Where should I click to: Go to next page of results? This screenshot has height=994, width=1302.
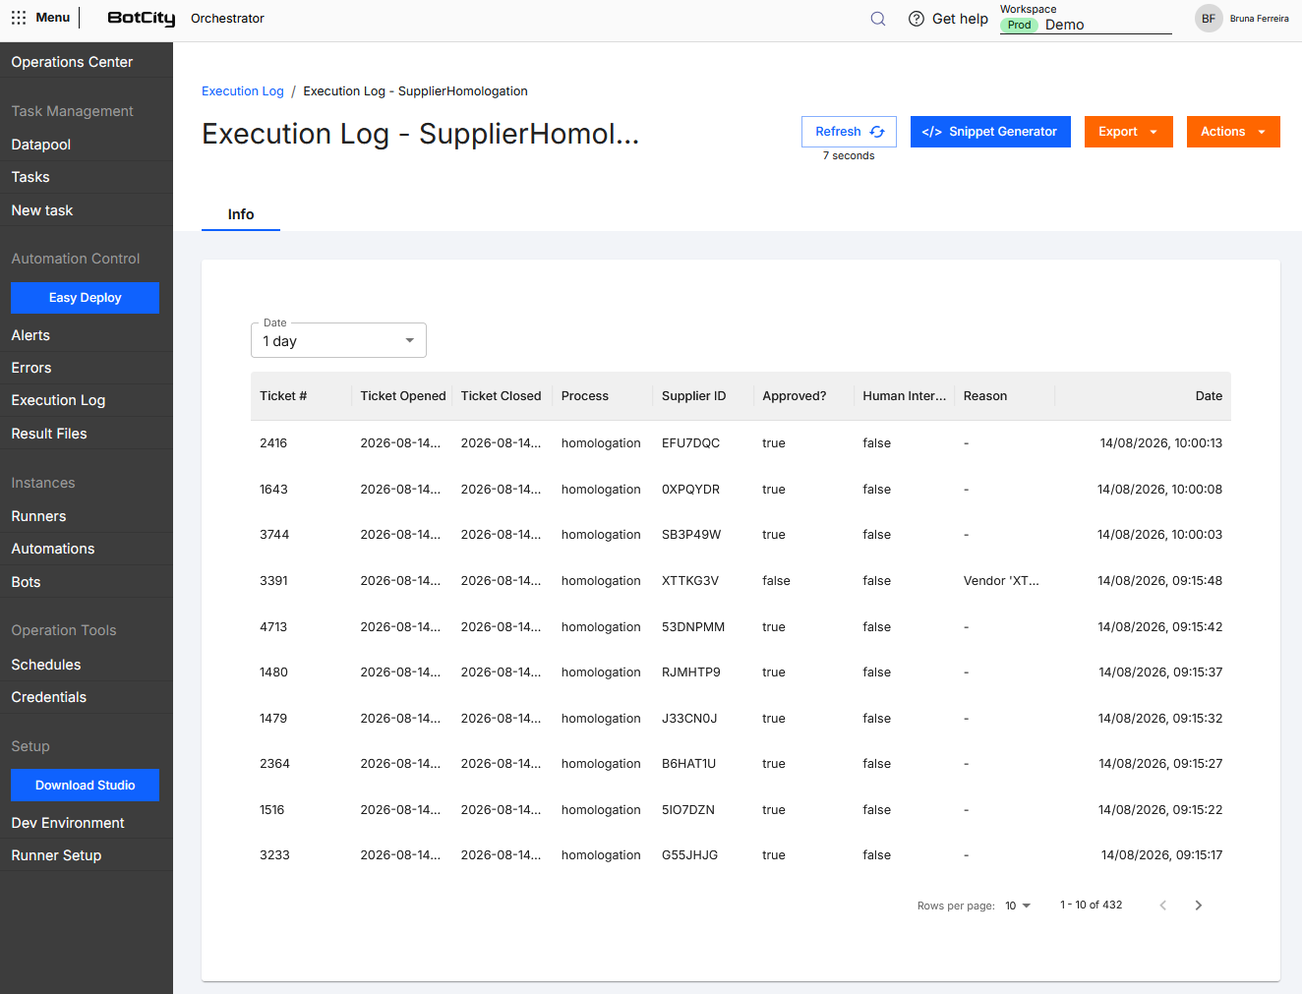click(1199, 906)
